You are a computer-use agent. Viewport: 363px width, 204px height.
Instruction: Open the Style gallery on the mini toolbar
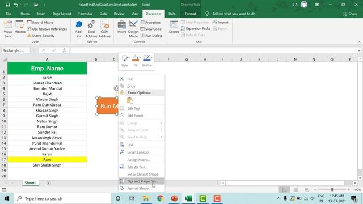pyautogui.click(x=125, y=61)
